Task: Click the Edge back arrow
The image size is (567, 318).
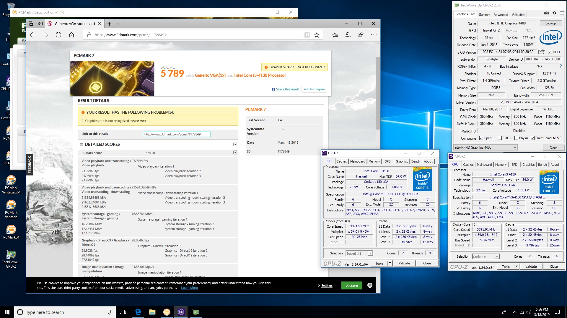Action: point(33,35)
